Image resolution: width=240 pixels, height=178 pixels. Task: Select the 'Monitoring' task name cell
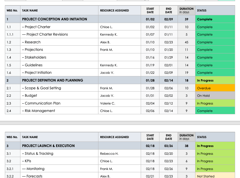[x=59, y=169]
